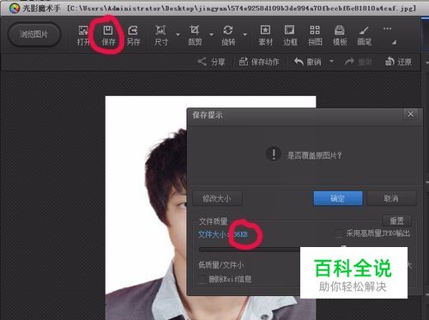Tick the 删除Exif信息 checkbox
The width and height of the screenshot is (429, 320).
pyautogui.click(x=202, y=279)
